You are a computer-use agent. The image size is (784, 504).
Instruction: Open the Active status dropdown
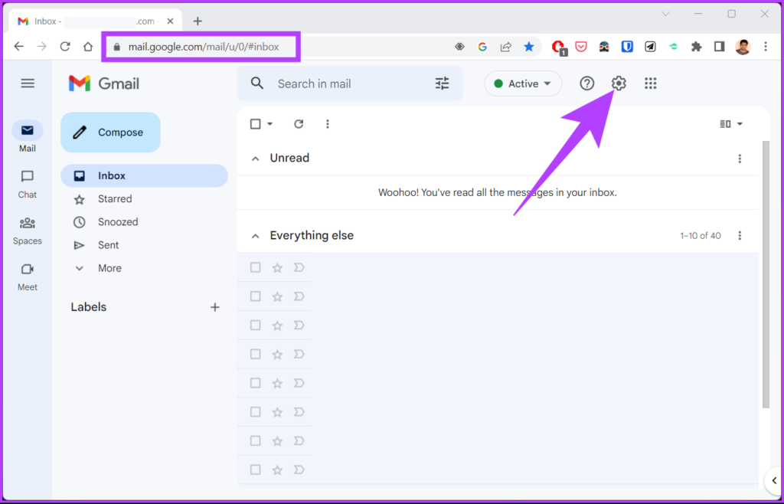523,83
